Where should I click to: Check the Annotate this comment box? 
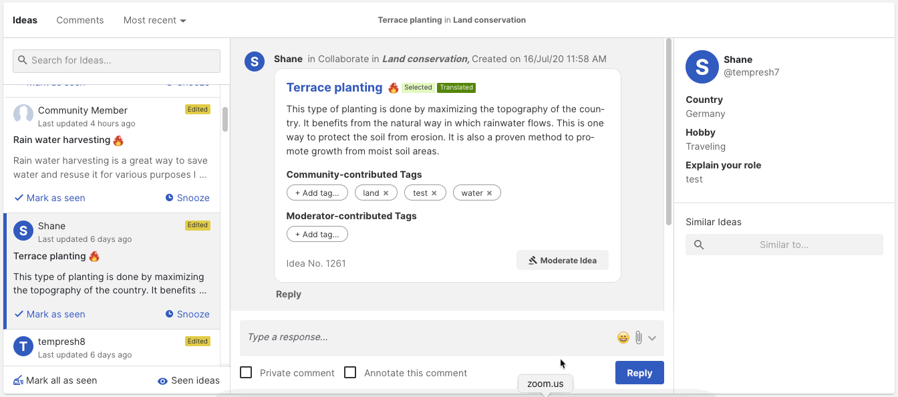click(350, 372)
